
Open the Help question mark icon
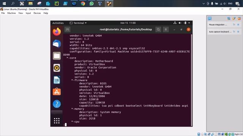point(57,104)
